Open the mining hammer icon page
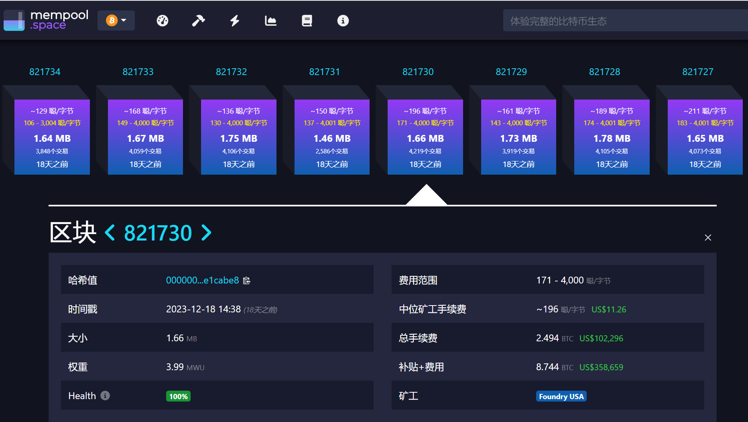Image resolution: width=748 pixels, height=422 pixels. coord(198,20)
